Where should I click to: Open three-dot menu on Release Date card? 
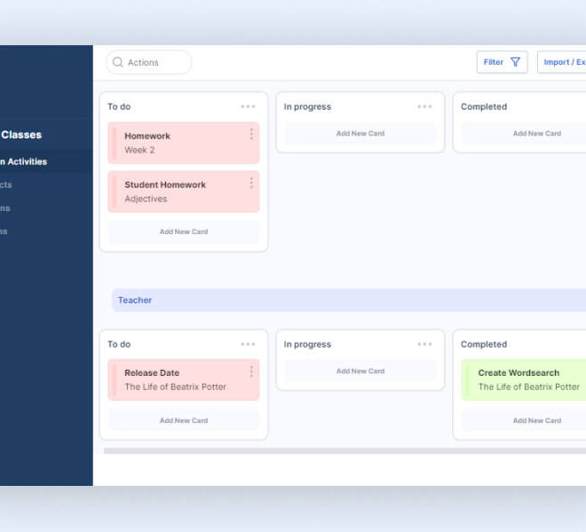point(251,372)
